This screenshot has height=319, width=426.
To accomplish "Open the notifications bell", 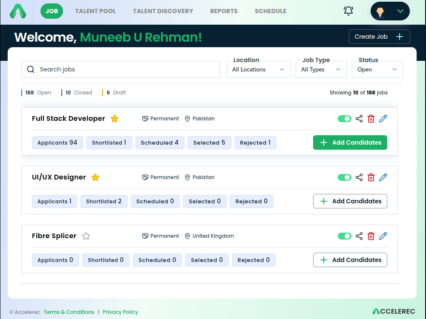I will (348, 11).
